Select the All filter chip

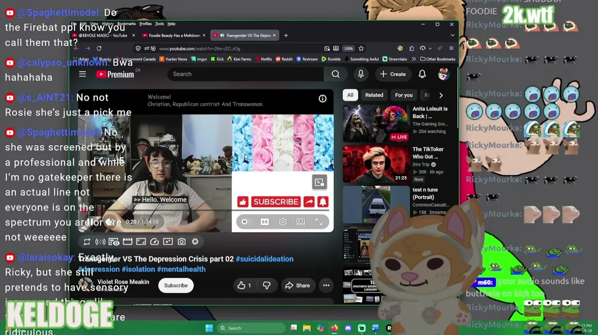pyautogui.click(x=350, y=95)
